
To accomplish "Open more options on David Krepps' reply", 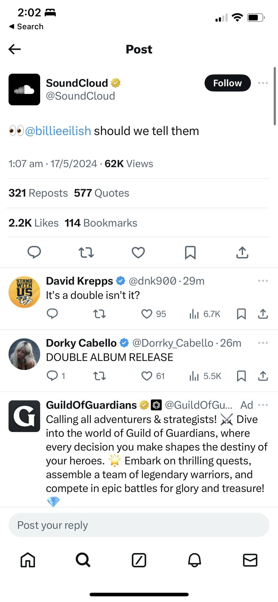I will pos(263,281).
